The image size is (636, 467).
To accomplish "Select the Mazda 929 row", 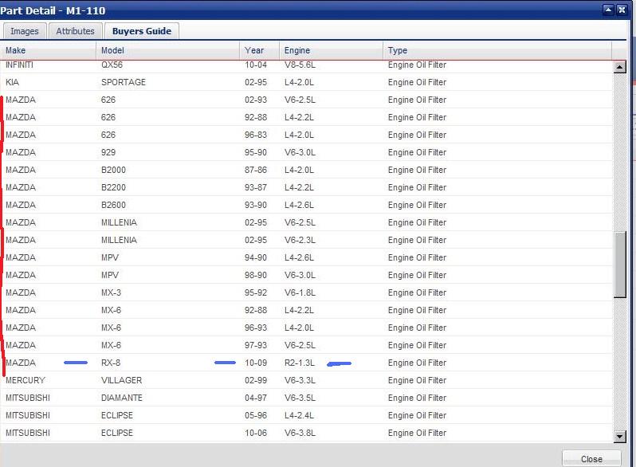I will coord(306,152).
